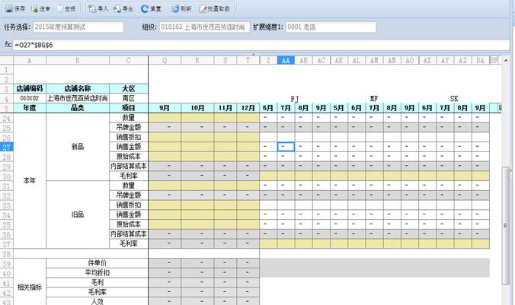Click the 年度 header cell
Screen dimensions: 515x305
pyautogui.click(x=30, y=108)
